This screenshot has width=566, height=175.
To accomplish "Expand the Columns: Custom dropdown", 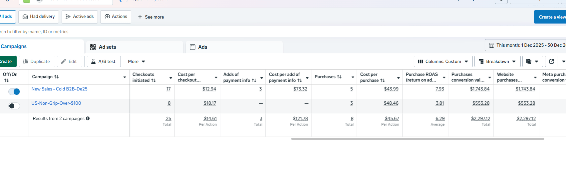I will (443, 62).
